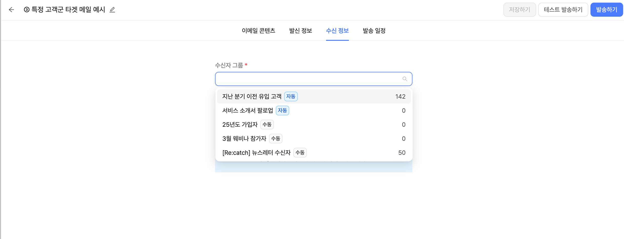
Task: Open the 이메일 콘텐츠 tab
Action: [258, 31]
